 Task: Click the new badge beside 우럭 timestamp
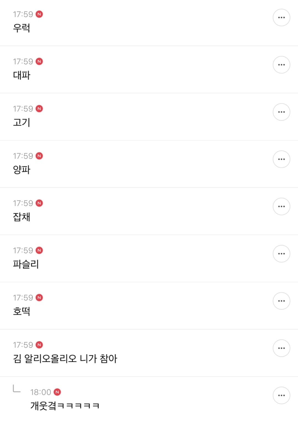(x=39, y=14)
